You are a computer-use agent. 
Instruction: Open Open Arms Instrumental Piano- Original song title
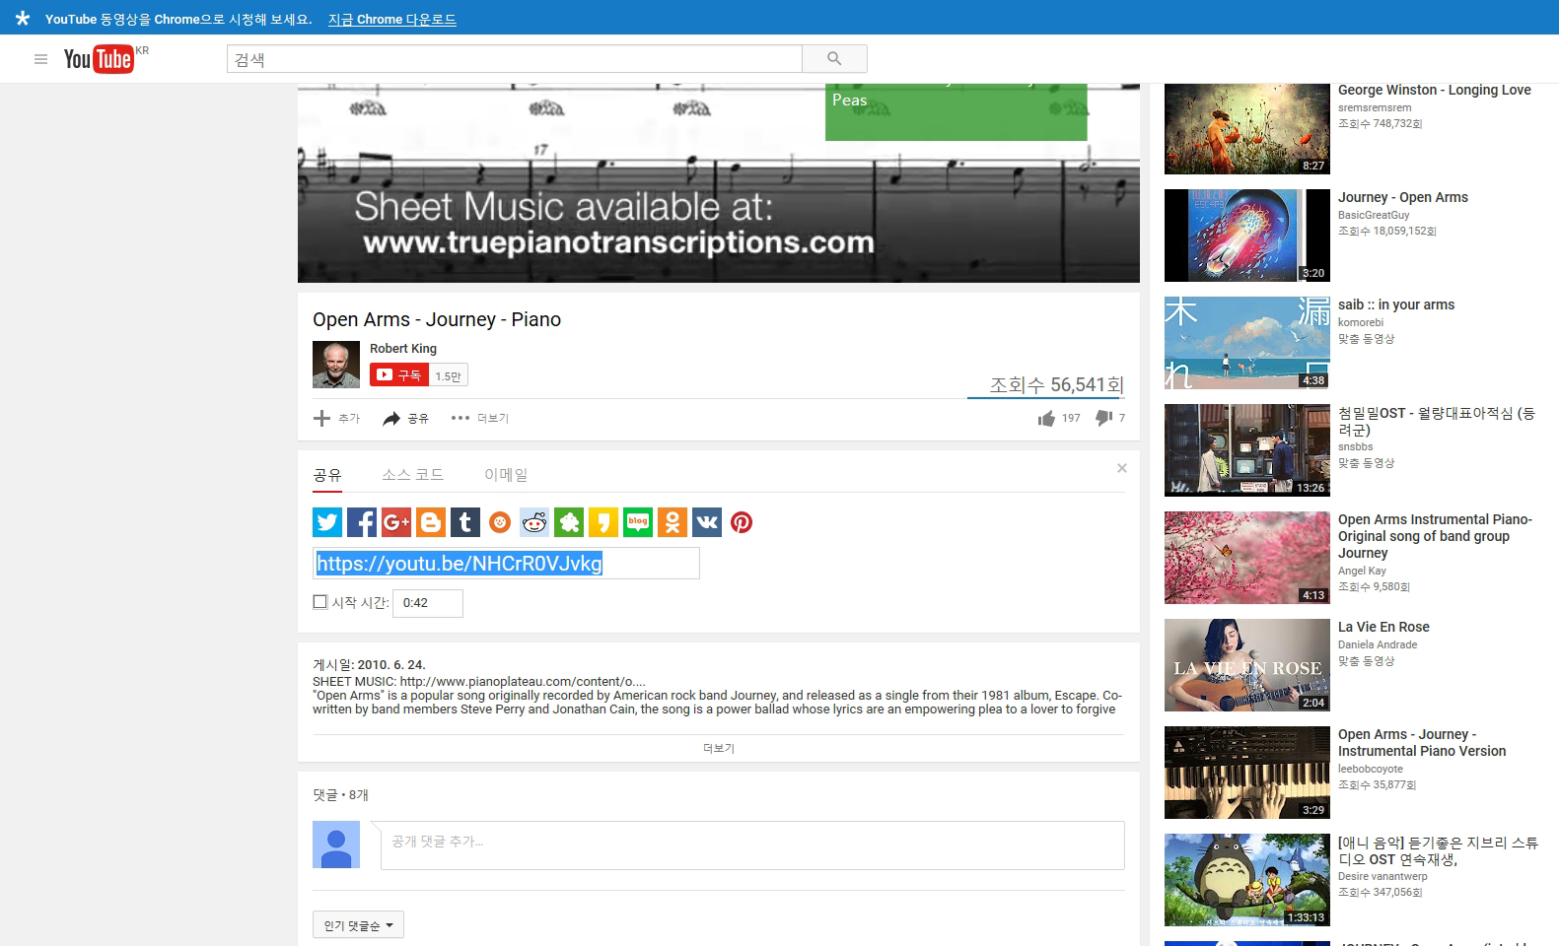pyautogui.click(x=1435, y=536)
